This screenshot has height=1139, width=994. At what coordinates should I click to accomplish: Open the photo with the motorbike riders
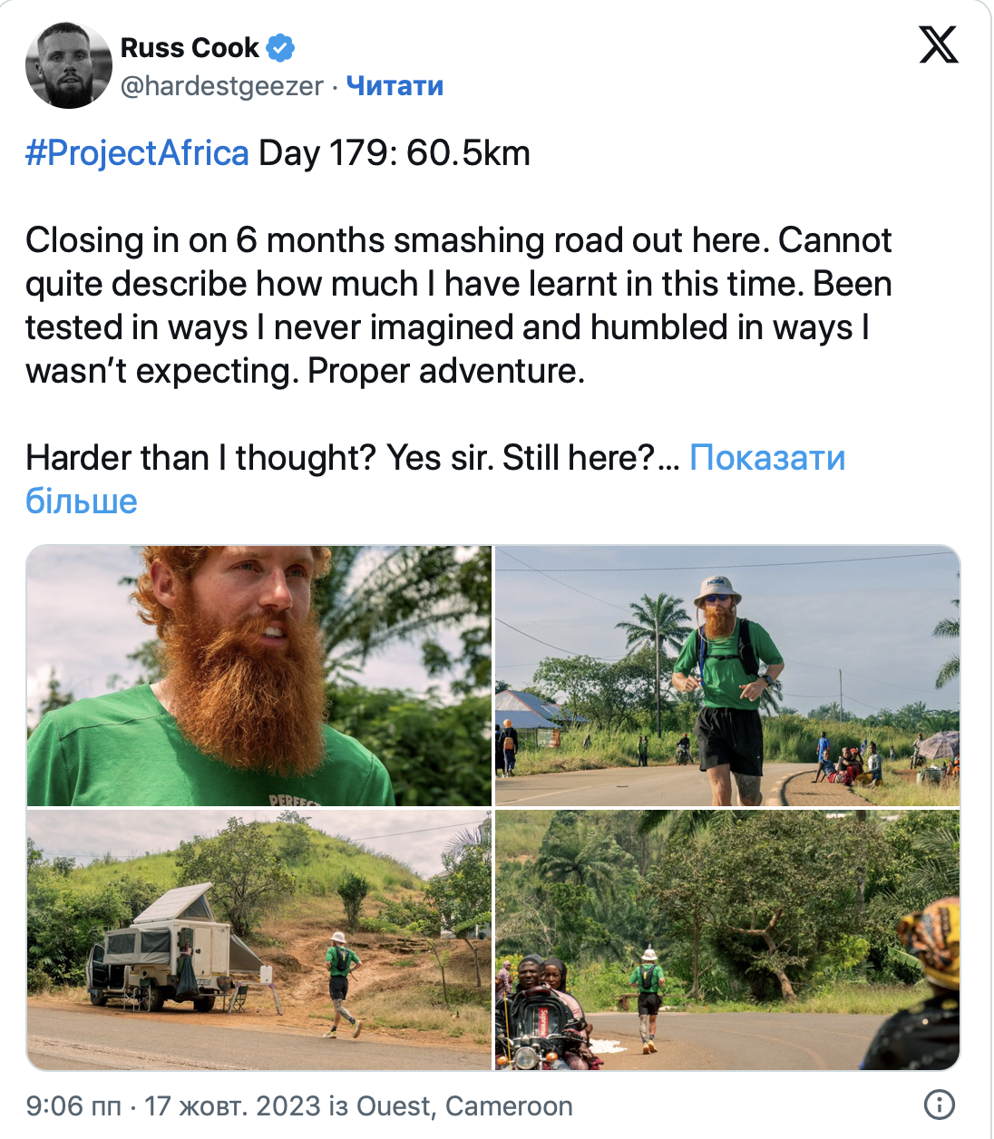727,940
